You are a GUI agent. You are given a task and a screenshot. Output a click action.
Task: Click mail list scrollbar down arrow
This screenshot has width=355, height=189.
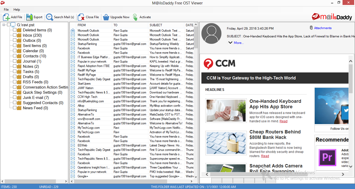[x=196, y=177]
